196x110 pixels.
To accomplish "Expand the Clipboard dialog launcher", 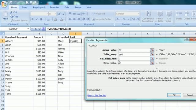I will point(27,24).
